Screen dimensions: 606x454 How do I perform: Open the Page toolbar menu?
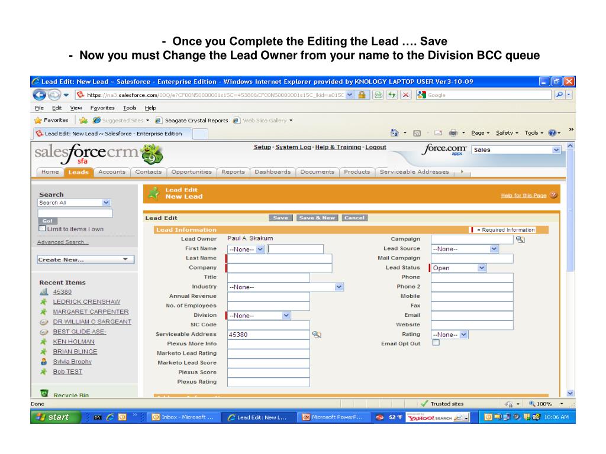(481, 133)
